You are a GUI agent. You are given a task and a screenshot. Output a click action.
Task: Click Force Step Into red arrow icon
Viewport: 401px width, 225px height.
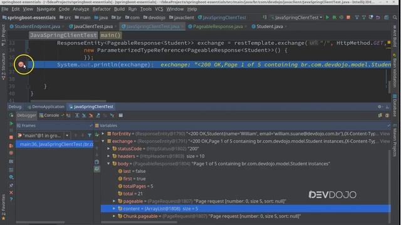point(91,115)
